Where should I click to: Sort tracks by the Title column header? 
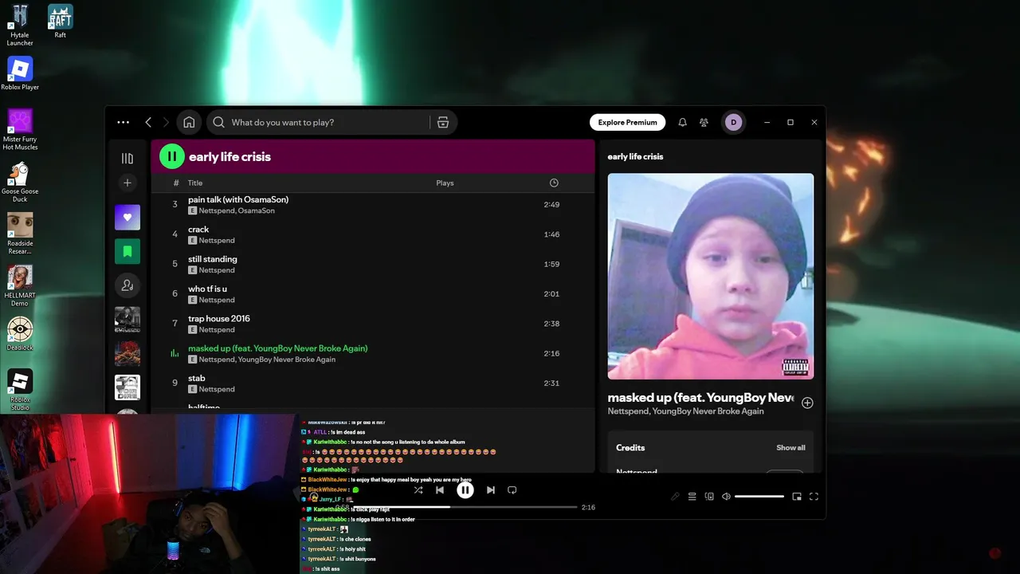[x=195, y=183]
